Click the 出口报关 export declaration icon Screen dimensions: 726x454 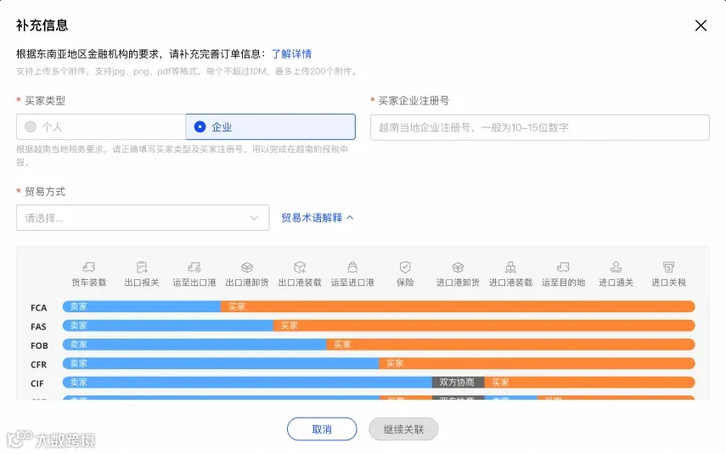click(142, 267)
